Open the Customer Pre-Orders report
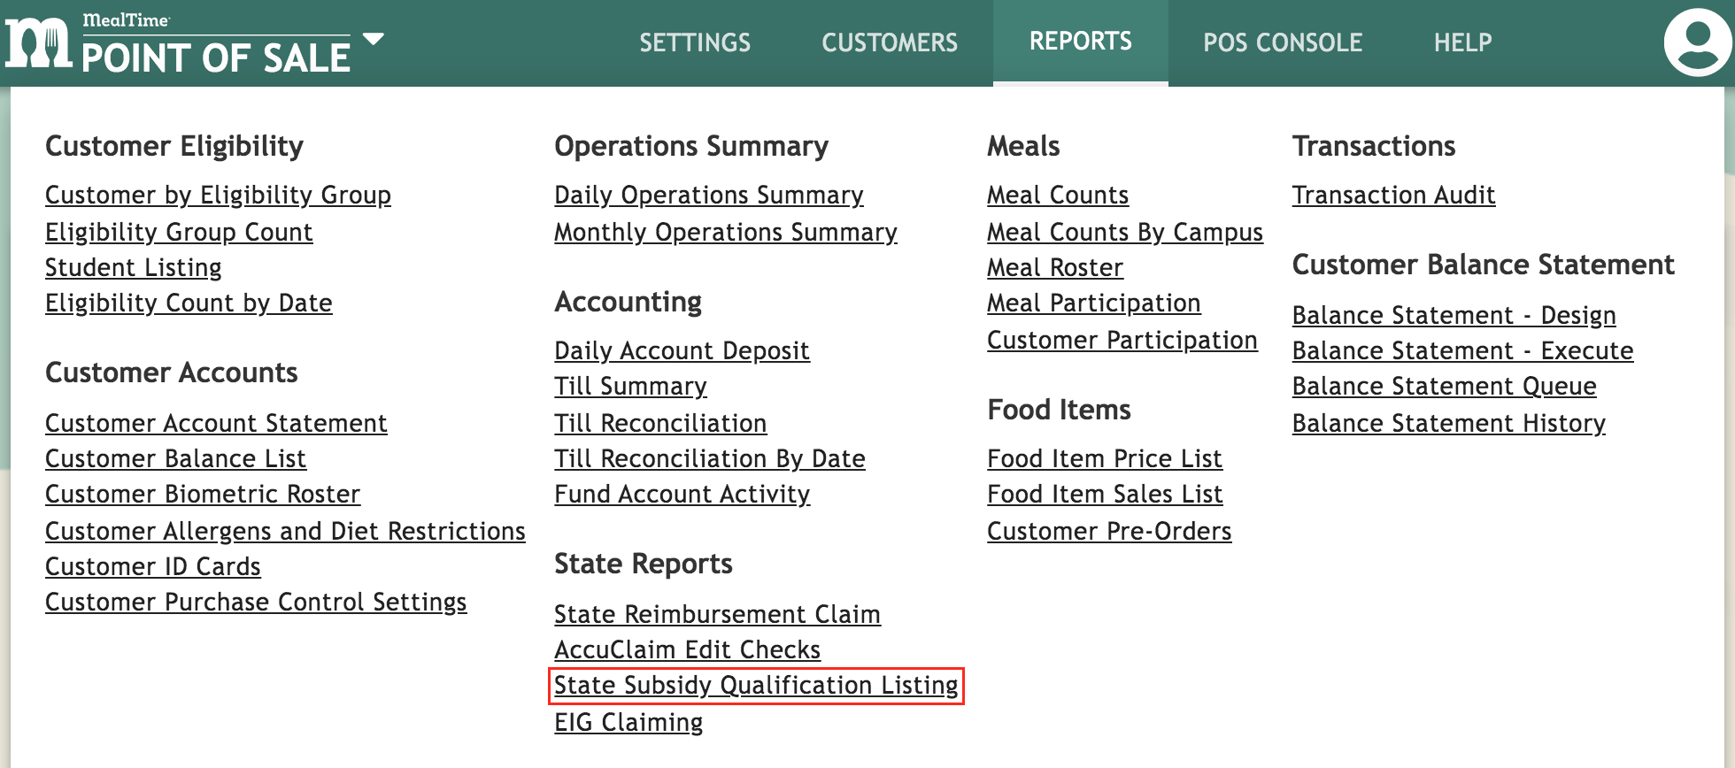Screen dimensions: 1735x768 [1109, 531]
